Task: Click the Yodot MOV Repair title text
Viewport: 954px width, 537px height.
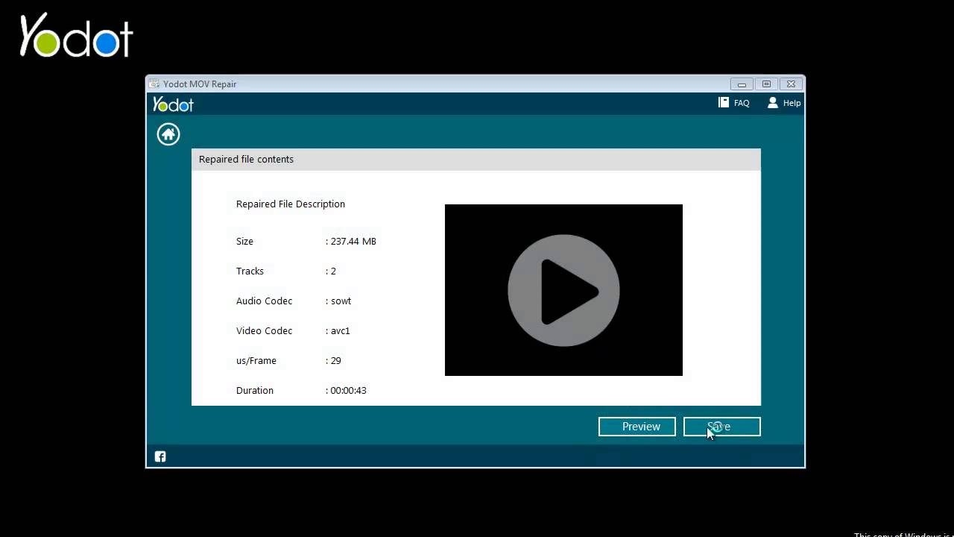Action: (200, 84)
